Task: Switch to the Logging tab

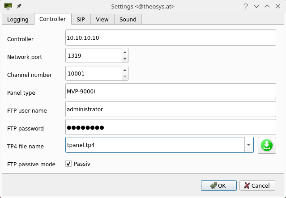Action: 18,19
